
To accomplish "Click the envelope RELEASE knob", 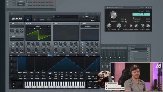I will point(44,76).
